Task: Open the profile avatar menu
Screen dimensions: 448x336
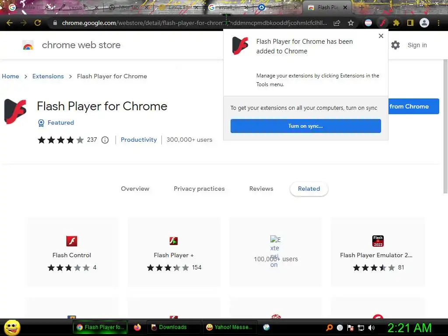Action: [424, 23]
